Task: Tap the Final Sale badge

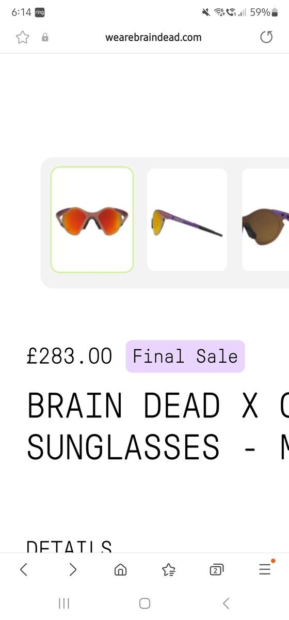Action: (x=185, y=357)
